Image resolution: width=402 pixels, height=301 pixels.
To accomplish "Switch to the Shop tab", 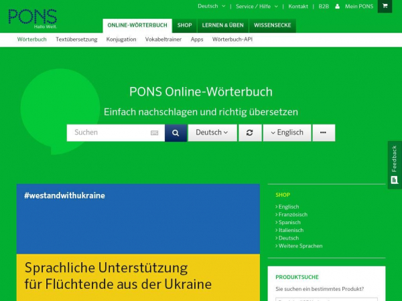I will tap(185, 25).
